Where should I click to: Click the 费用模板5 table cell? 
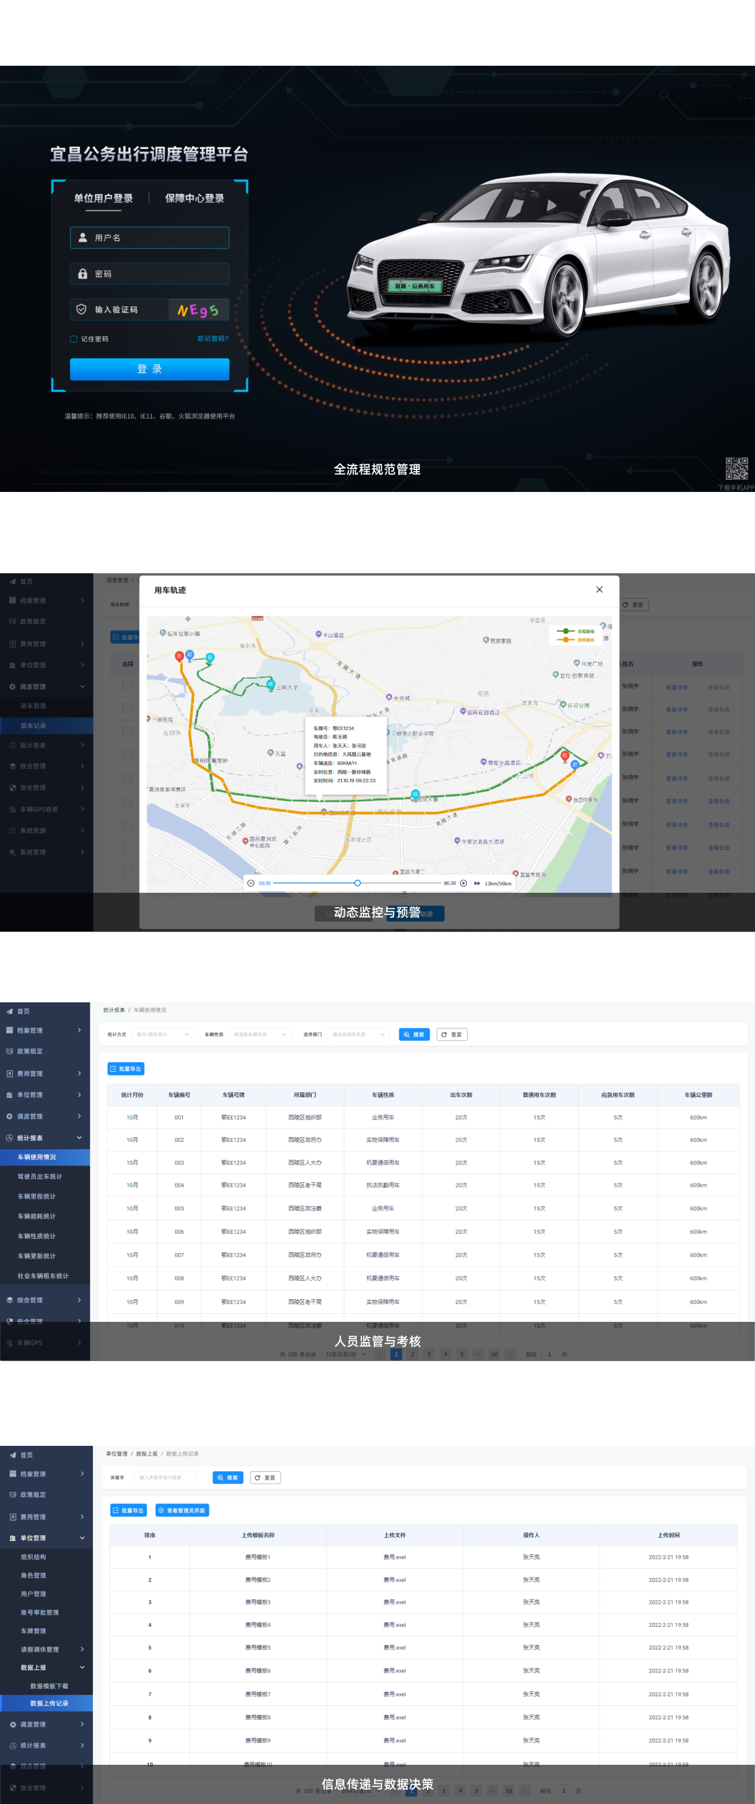coord(258,1647)
